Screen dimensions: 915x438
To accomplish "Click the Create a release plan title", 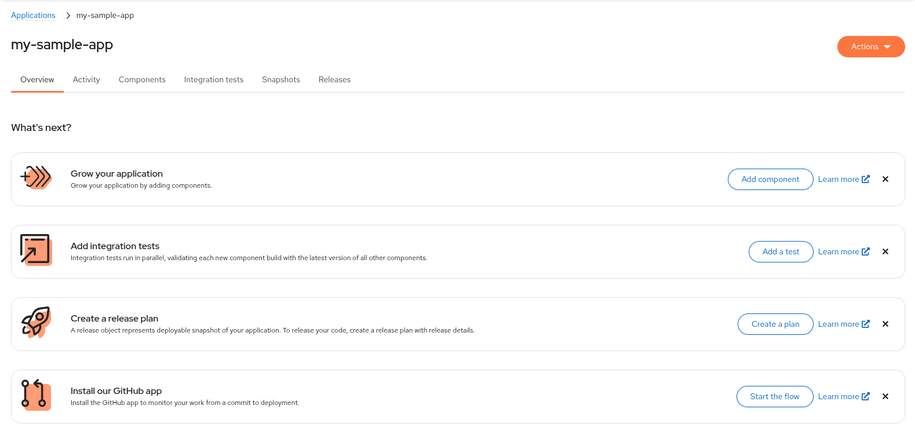I will 114,318.
